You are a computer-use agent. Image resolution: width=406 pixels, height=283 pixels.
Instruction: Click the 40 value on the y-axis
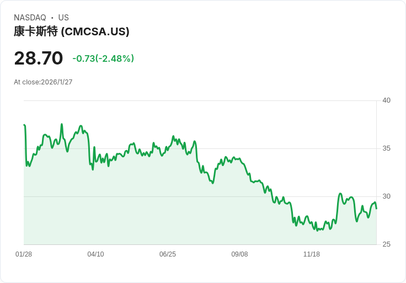point(386,100)
